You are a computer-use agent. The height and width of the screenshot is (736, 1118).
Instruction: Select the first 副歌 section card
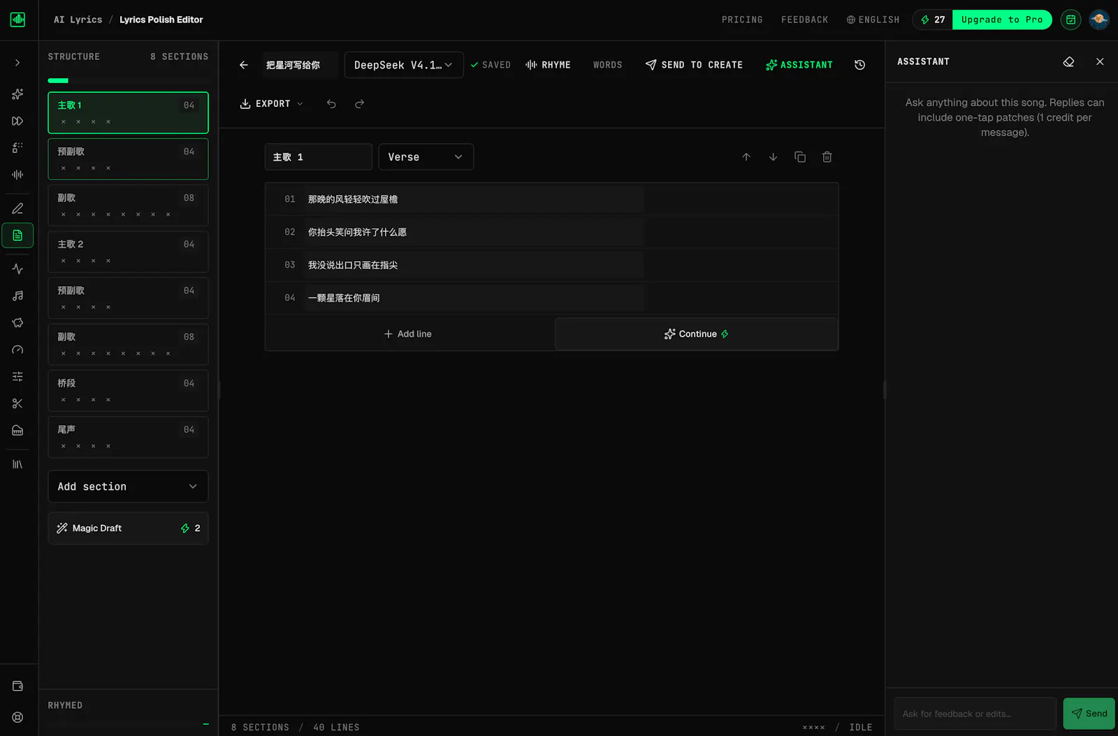click(128, 205)
